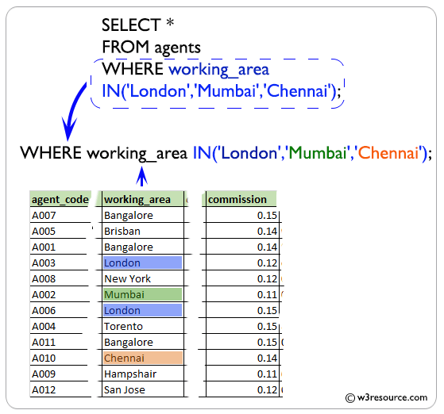Click blue 'London' in the lower WHERE clause

[x=250, y=153]
